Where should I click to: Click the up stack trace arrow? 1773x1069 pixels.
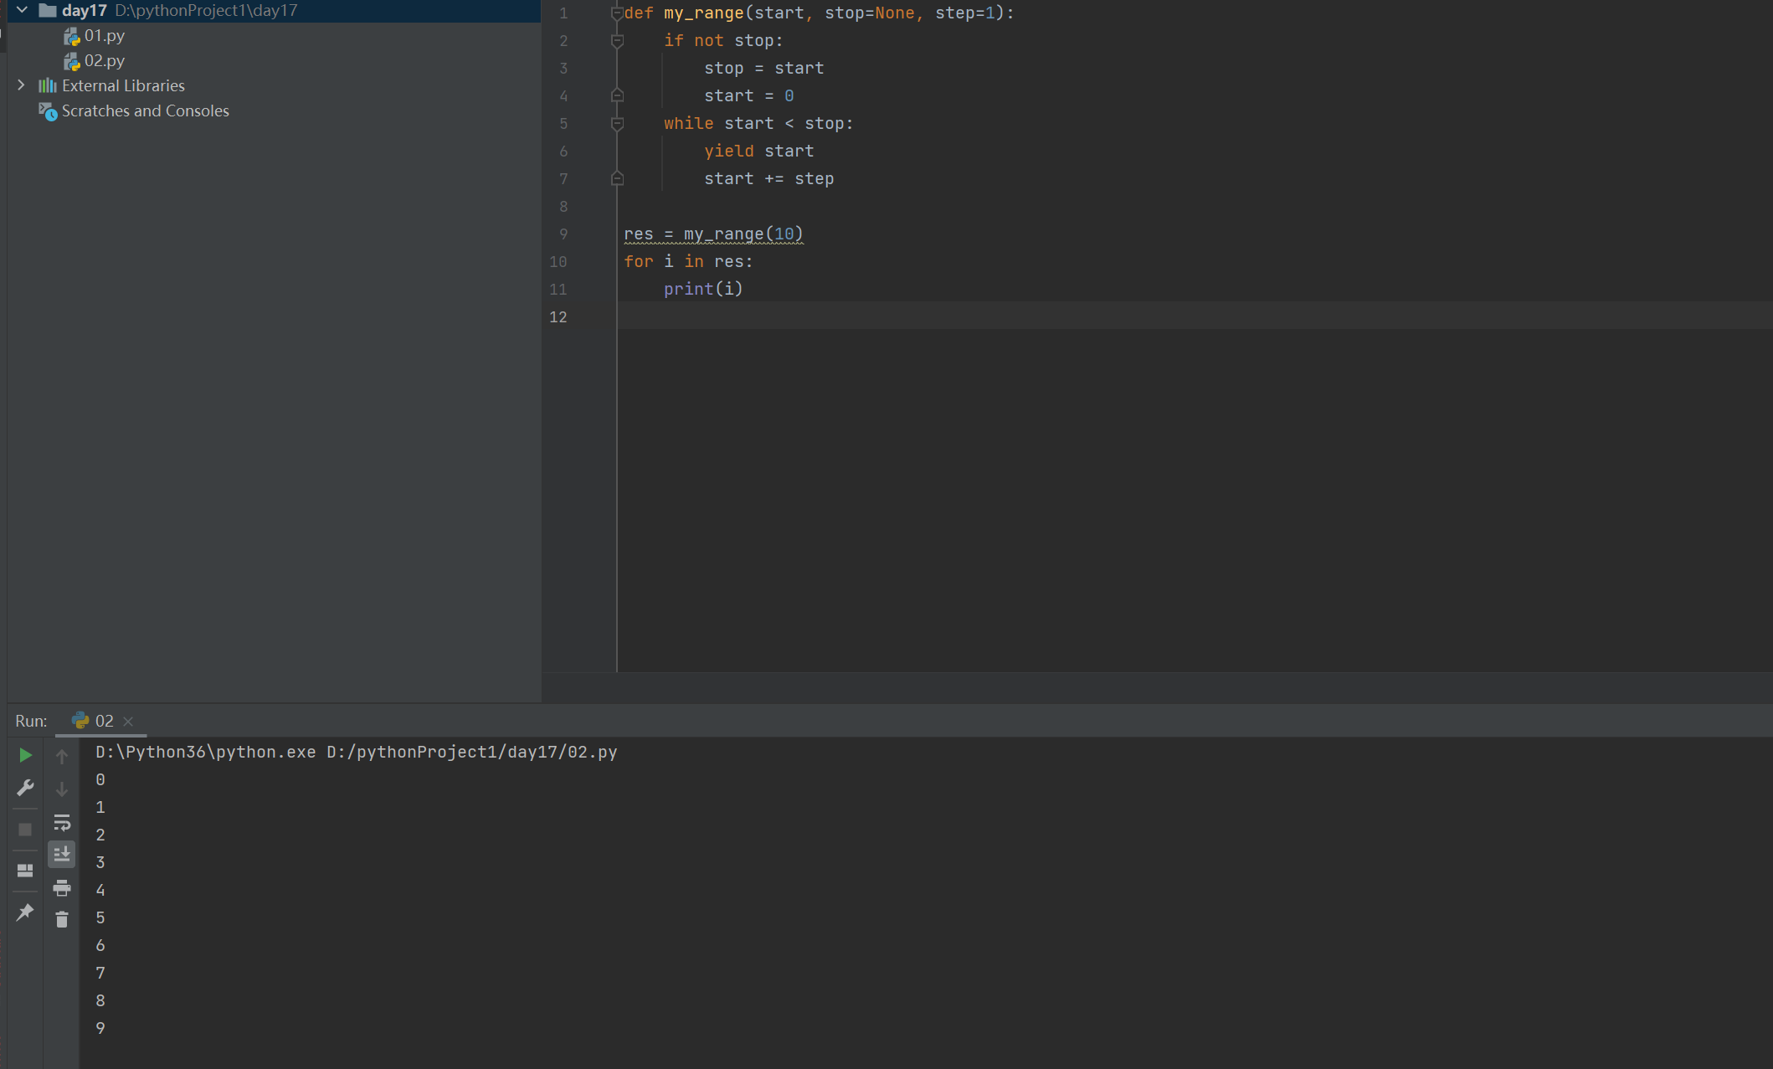pyautogui.click(x=62, y=757)
